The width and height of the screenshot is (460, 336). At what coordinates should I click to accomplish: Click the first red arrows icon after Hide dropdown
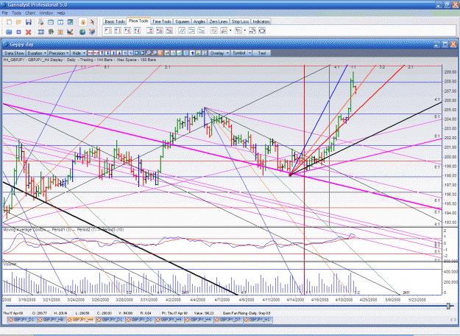click(91, 53)
